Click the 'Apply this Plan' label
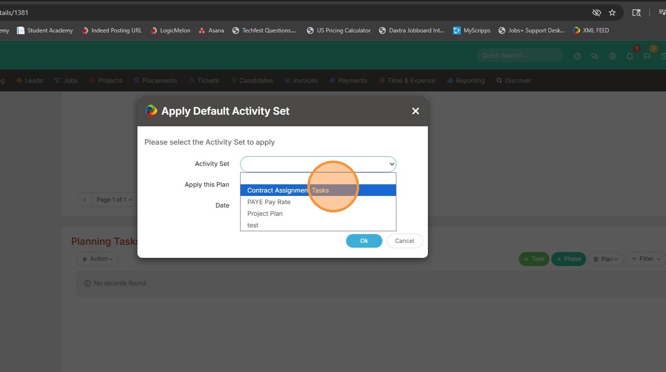 (x=207, y=185)
